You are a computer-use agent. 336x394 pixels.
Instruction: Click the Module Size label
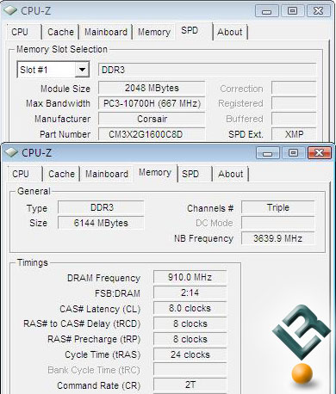(x=65, y=89)
